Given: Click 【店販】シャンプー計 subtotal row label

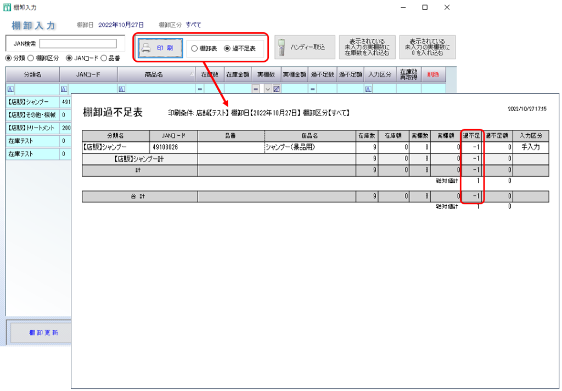Looking at the screenshot, I should (139, 159).
